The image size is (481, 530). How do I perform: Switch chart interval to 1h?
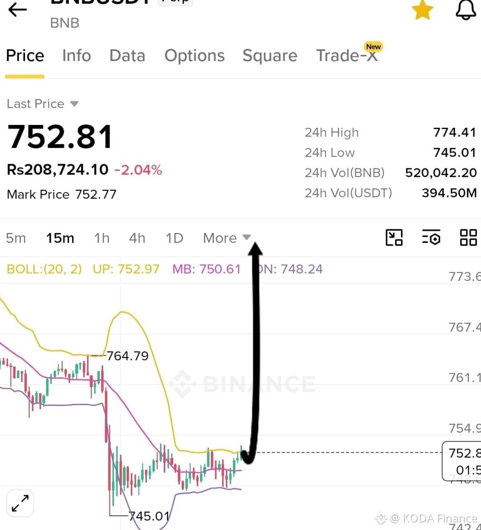[102, 238]
